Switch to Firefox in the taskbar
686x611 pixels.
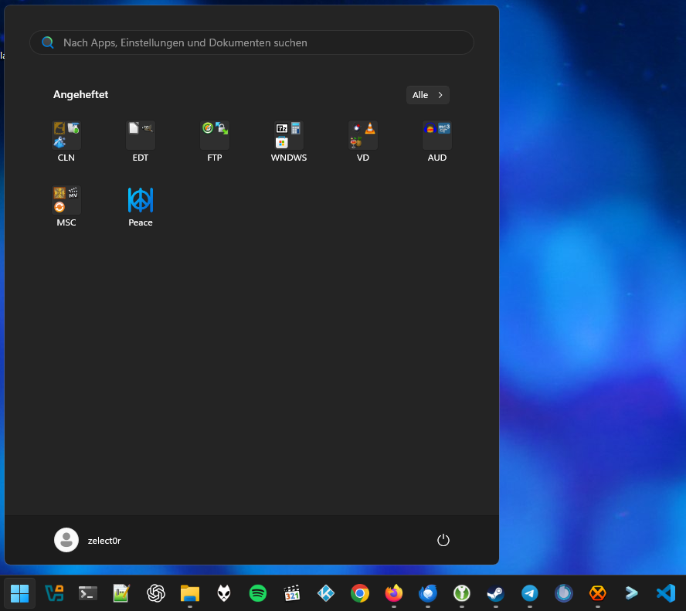coord(394,593)
